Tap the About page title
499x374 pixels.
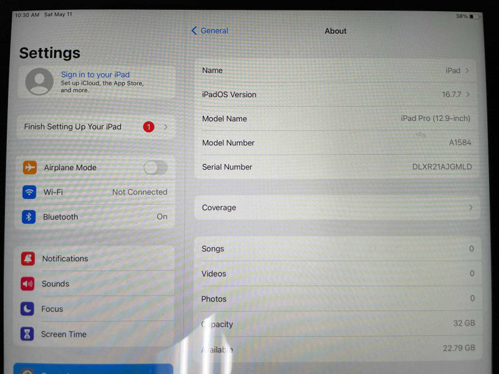point(336,31)
